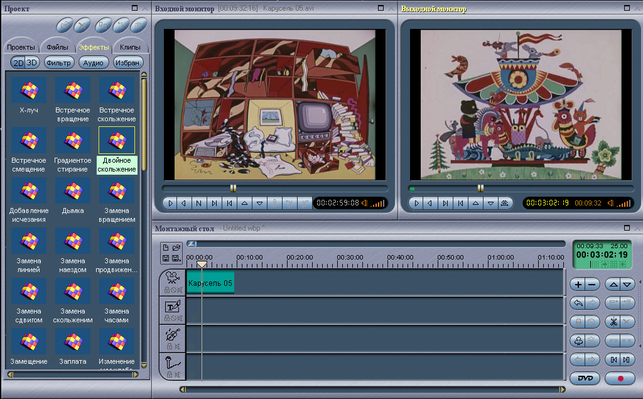643x399 pixels.
Task: Select the video track camera icon
Action: tap(171, 278)
